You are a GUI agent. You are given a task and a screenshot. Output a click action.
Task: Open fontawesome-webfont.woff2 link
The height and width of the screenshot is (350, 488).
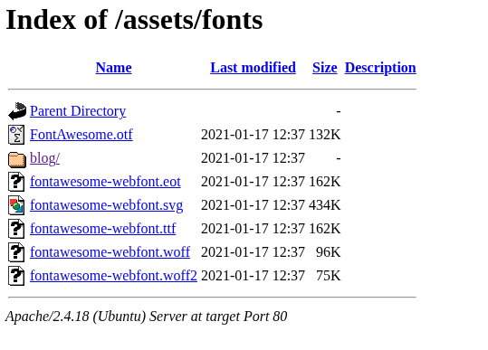(x=113, y=276)
